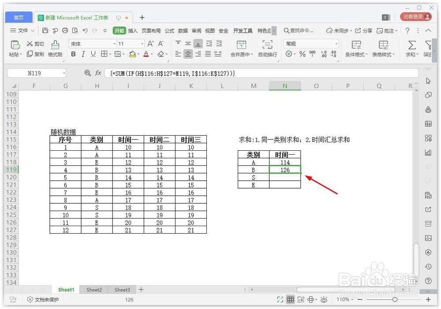This screenshot has height=309, width=441.
Task: Click the Copy (复制) button
Action: coord(35,54)
